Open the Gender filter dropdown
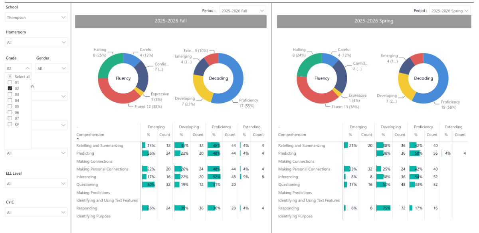479x233 pixels. click(x=52, y=68)
